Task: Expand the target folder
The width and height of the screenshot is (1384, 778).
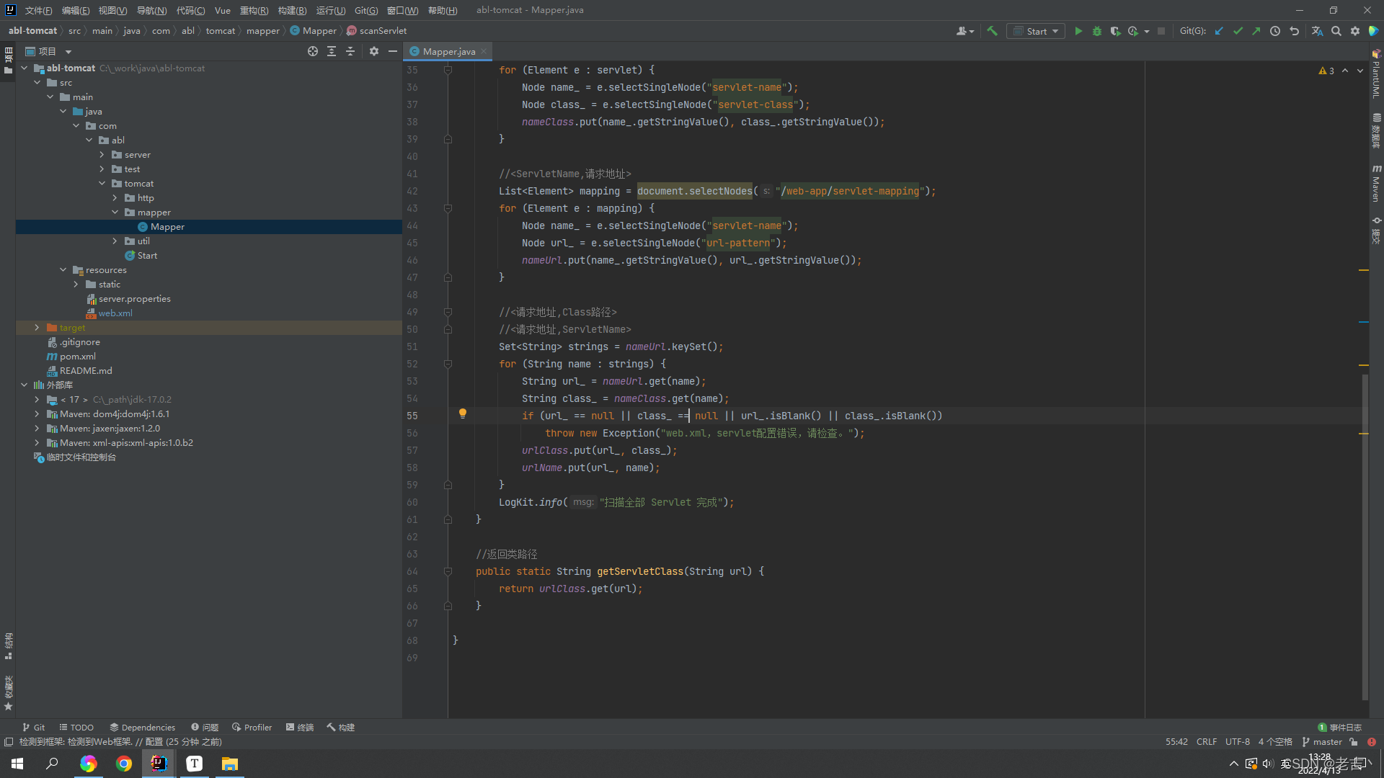Action: (x=37, y=328)
